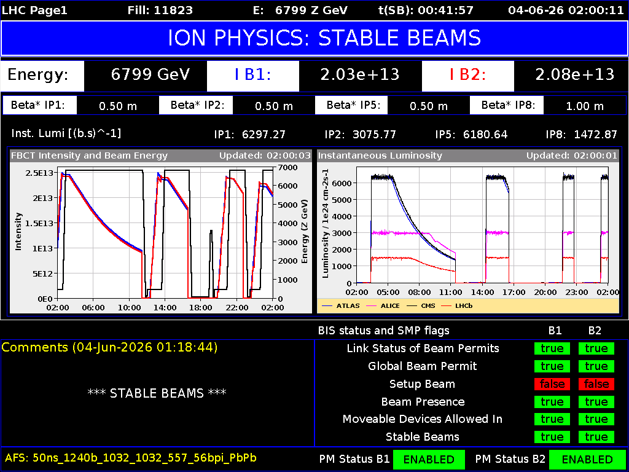
Task: Click the Beta* IP5: label
Action: (x=352, y=106)
